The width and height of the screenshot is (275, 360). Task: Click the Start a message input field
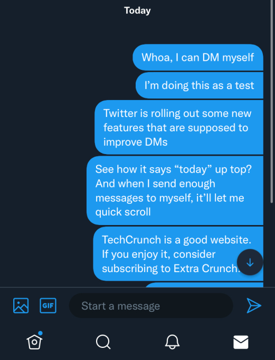coord(151,305)
